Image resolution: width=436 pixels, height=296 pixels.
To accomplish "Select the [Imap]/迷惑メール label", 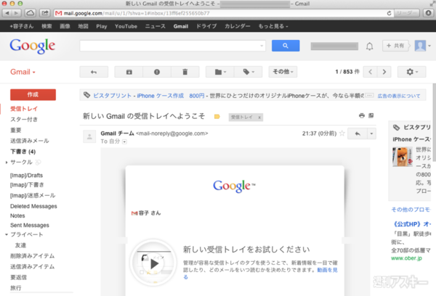I will coord(33,195).
